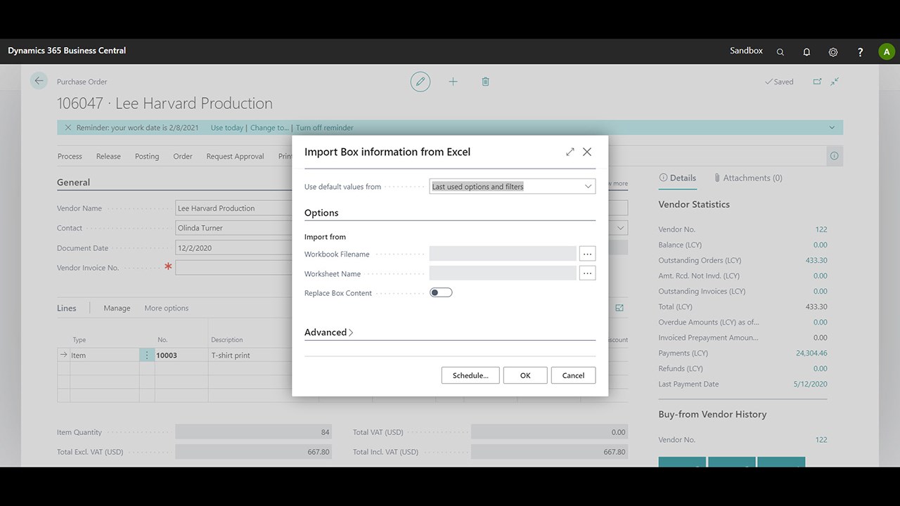The width and height of the screenshot is (900, 506).
Task: Delete the purchase order via trash icon
Action: point(485,82)
